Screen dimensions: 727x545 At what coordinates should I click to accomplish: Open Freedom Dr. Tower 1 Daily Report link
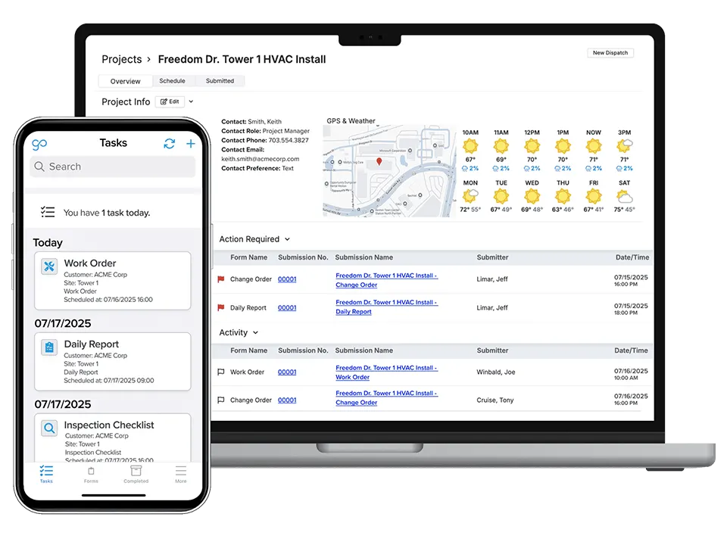click(x=386, y=307)
